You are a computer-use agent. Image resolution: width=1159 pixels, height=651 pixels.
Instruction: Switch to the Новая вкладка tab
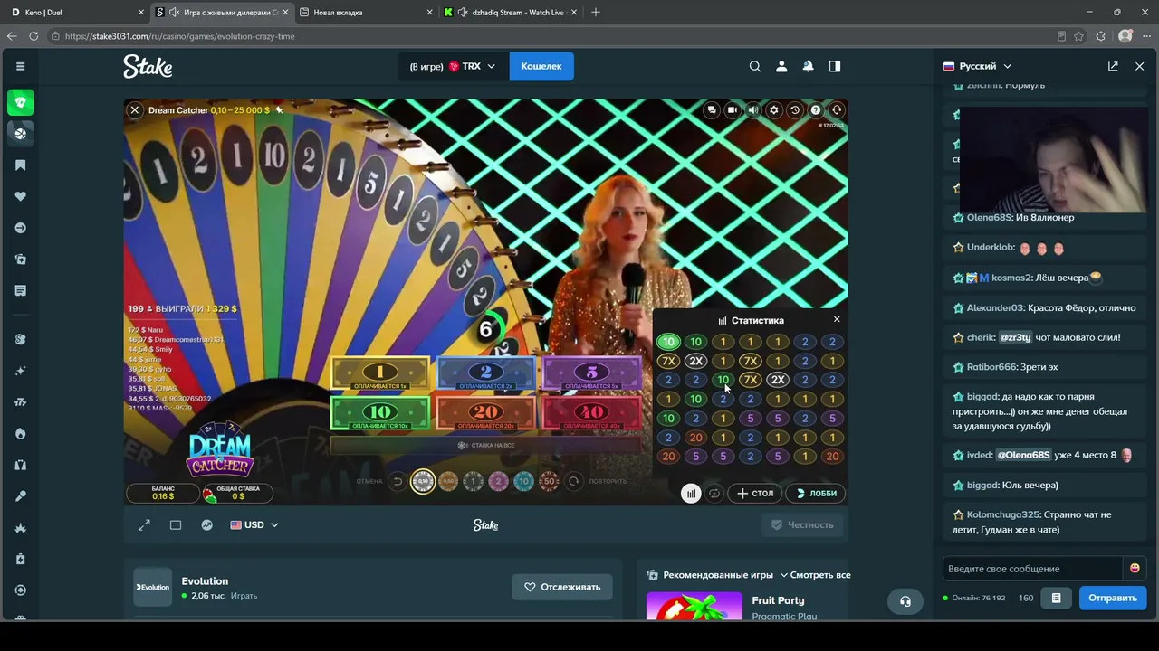pos(367,13)
